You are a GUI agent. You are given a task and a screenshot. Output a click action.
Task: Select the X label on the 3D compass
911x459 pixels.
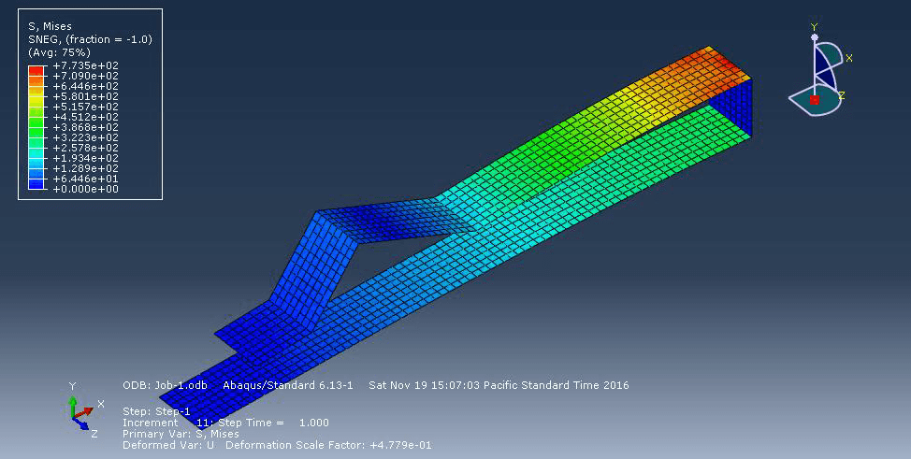849,58
